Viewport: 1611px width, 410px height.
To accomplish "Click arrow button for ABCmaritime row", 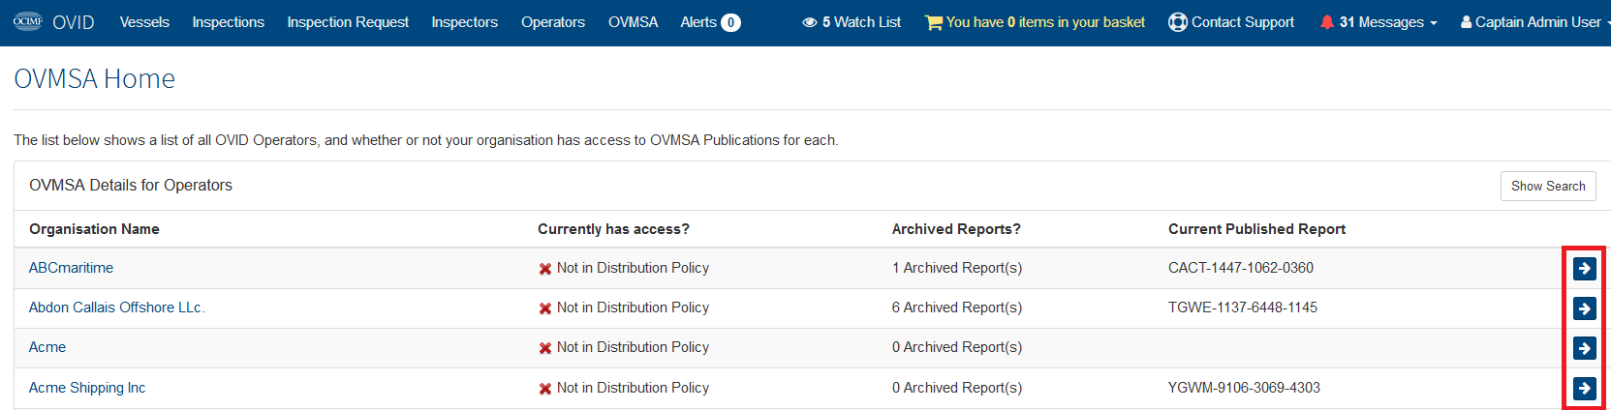I will [x=1585, y=268].
